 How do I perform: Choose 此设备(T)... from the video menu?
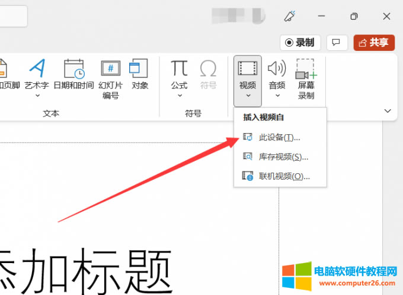point(280,137)
